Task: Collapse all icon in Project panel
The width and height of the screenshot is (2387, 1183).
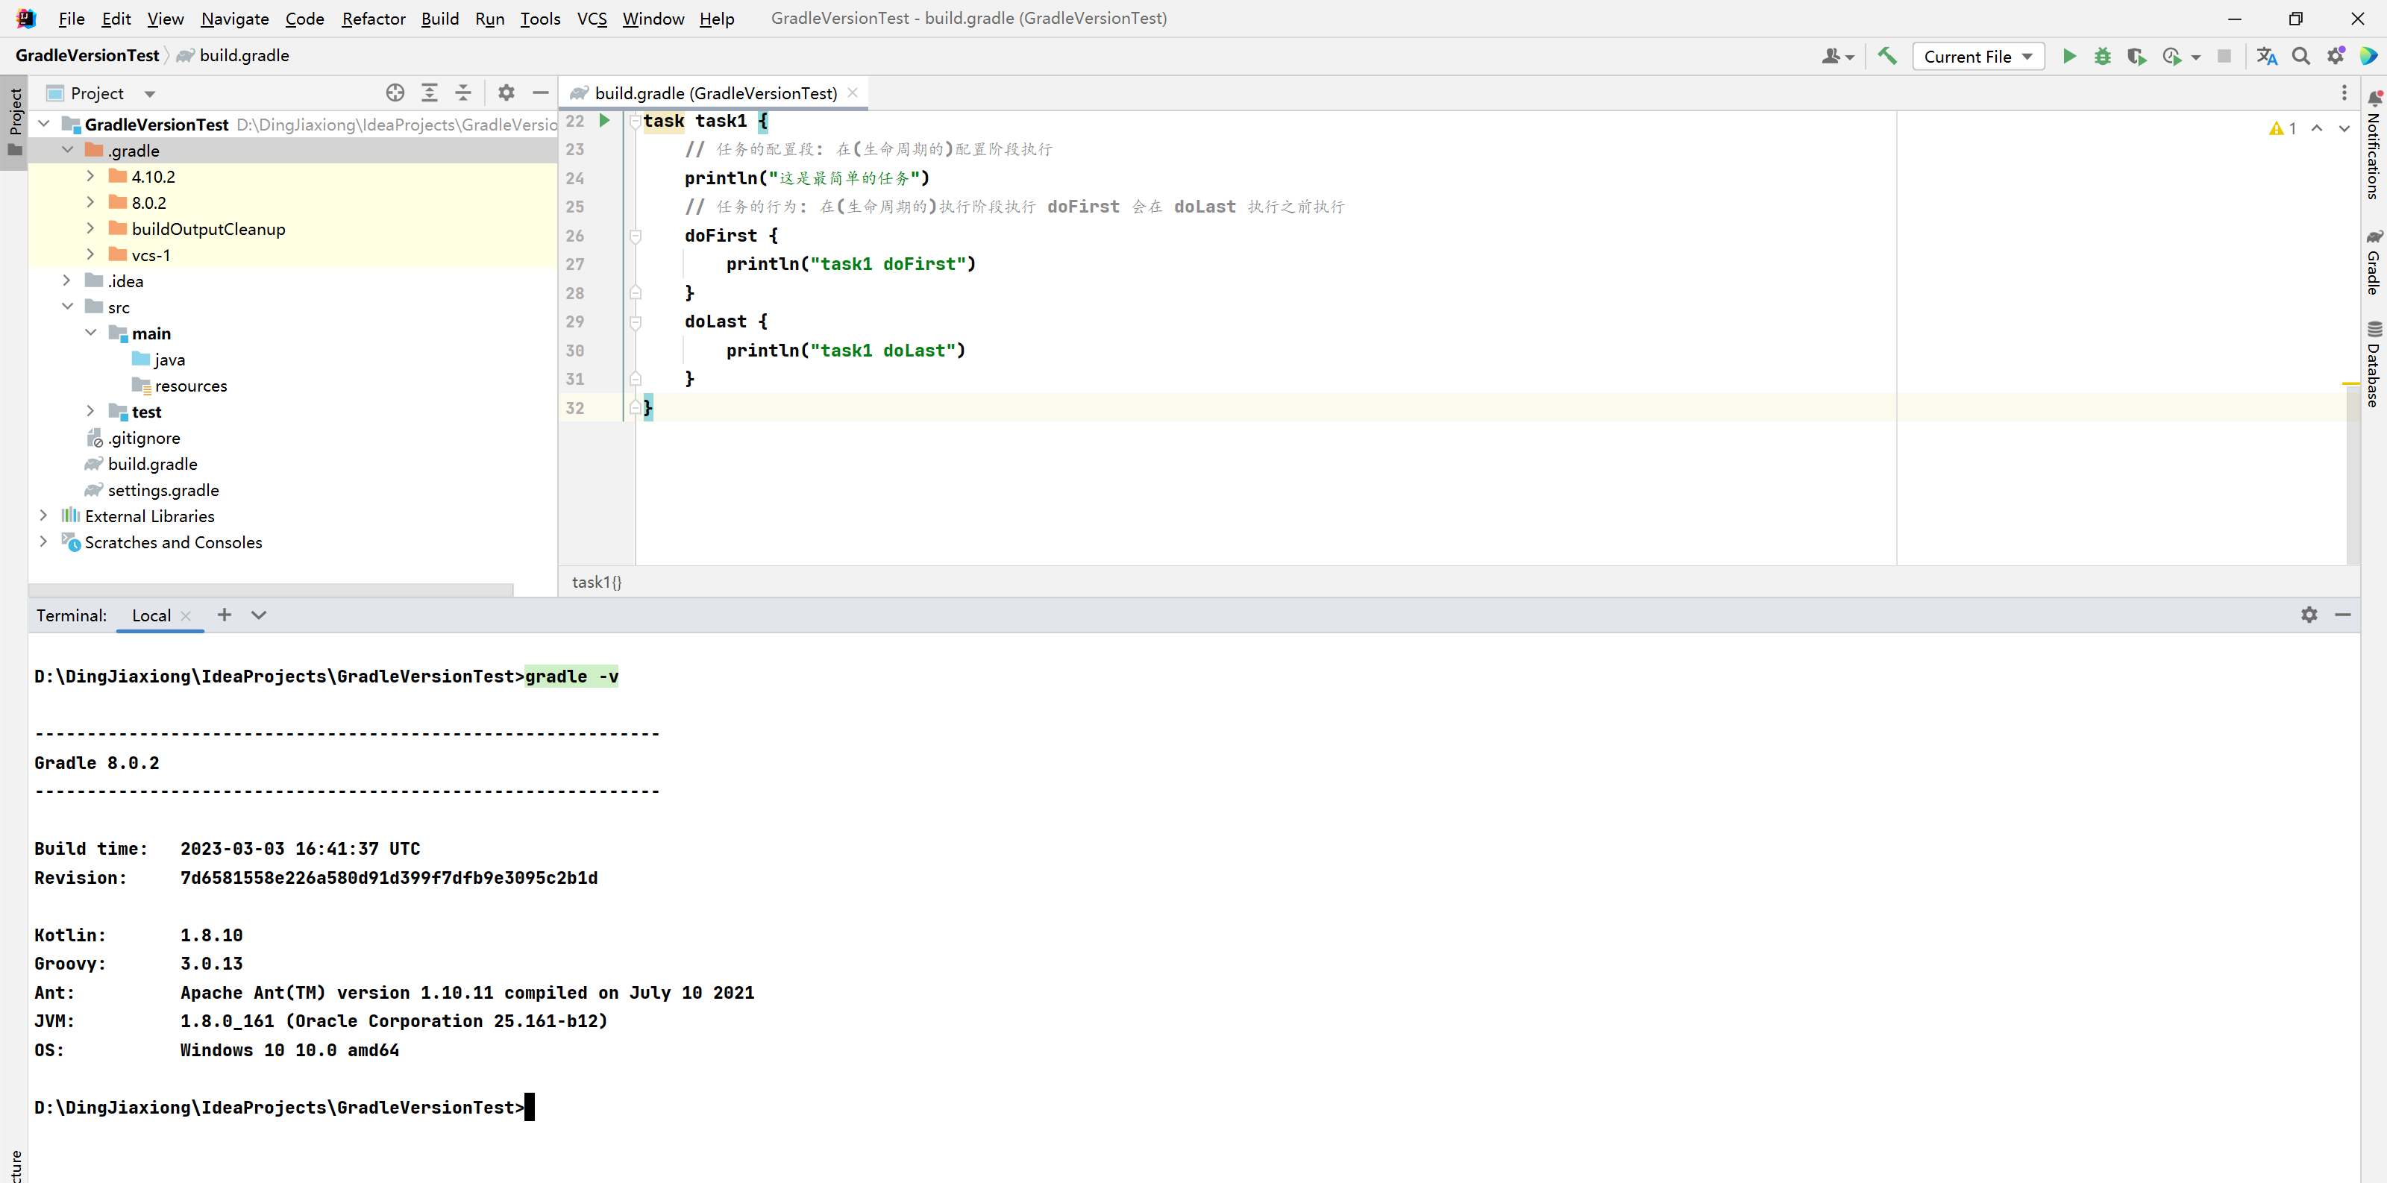Action: click(x=463, y=92)
